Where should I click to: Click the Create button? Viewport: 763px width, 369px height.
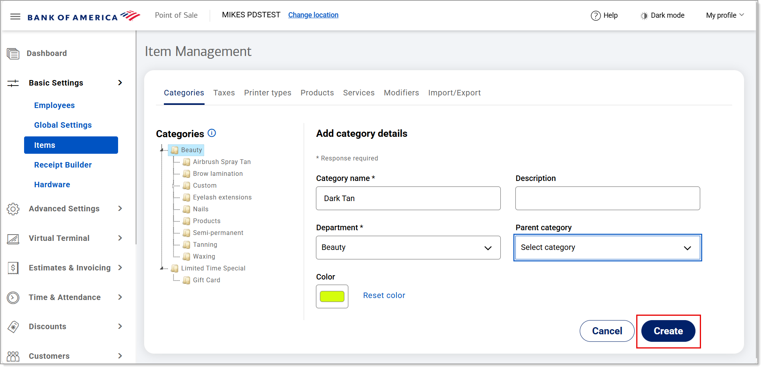click(668, 331)
